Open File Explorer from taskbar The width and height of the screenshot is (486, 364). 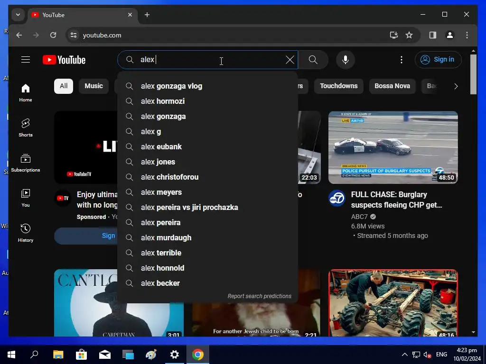point(58,355)
